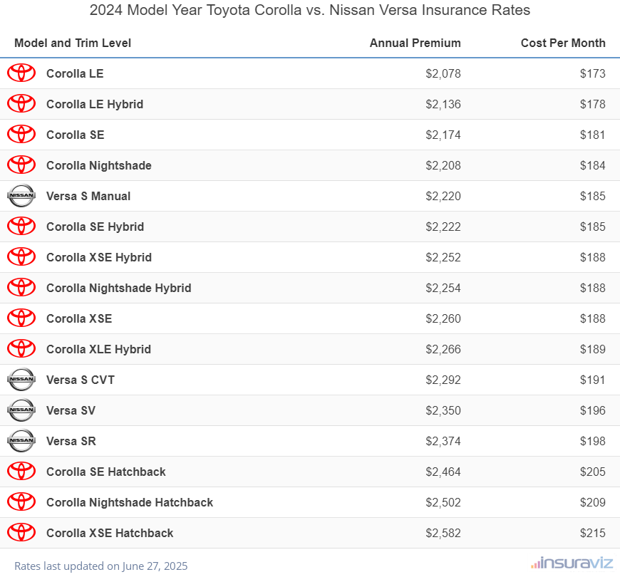Image resolution: width=620 pixels, height=577 pixels.
Task: Click the Toyota logo beside Corolla Nightshade Hatchback
Action: 21,502
